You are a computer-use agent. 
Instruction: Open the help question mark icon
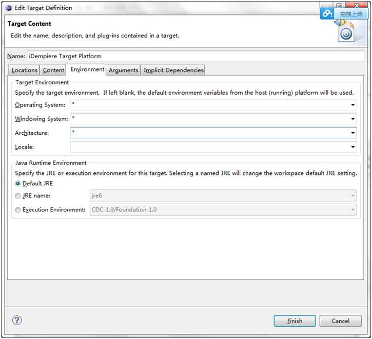17,320
